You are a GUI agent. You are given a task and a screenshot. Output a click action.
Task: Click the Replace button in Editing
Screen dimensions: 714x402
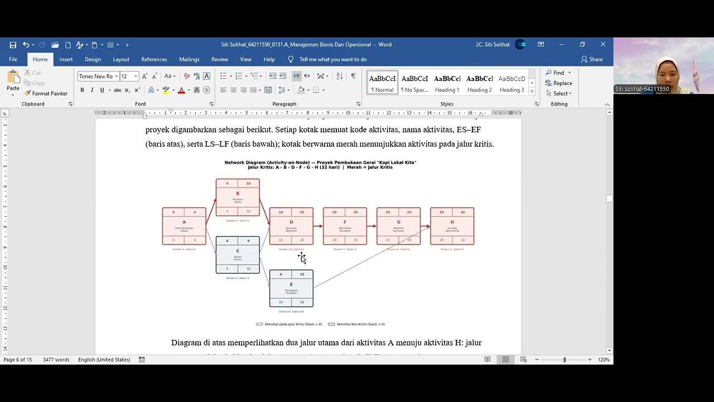pyautogui.click(x=559, y=83)
